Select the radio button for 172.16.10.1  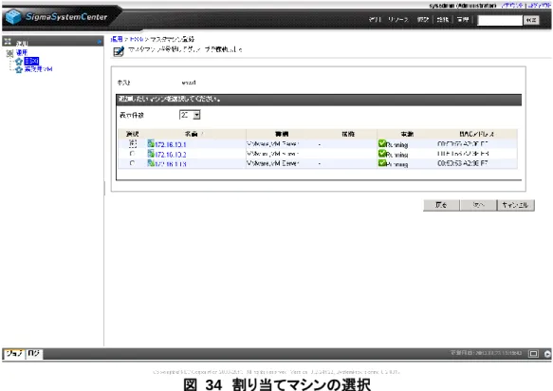[132, 143]
